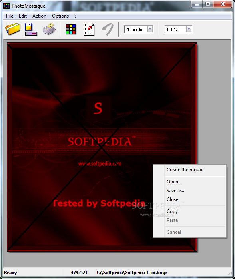
Task: Click the grayed undo arrow icon
Action: (108, 29)
